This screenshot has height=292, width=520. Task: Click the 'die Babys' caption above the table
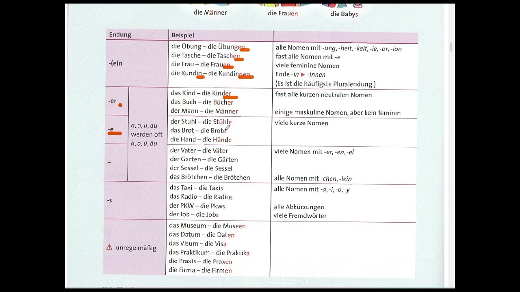pos(344,14)
